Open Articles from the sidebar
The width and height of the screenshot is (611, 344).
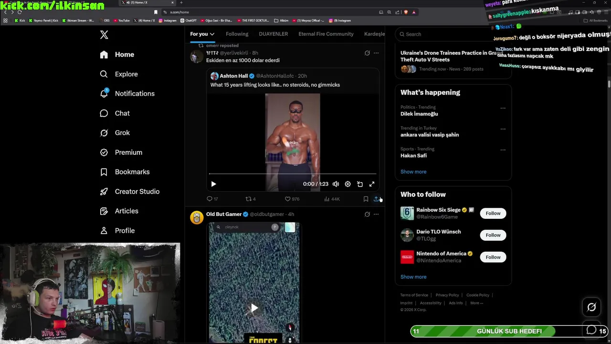pyautogui.click(x=119, y=211)
